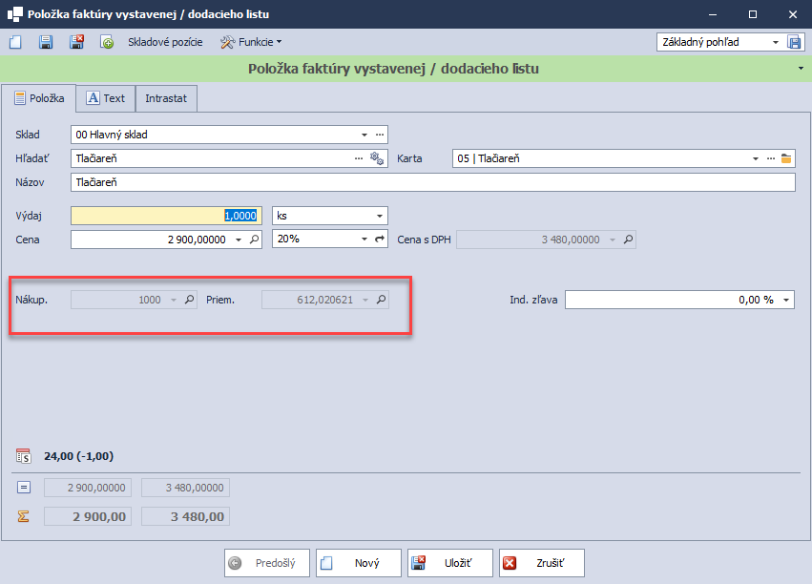Click the save-and-close toolbar icon with red X

click(76, 42)
